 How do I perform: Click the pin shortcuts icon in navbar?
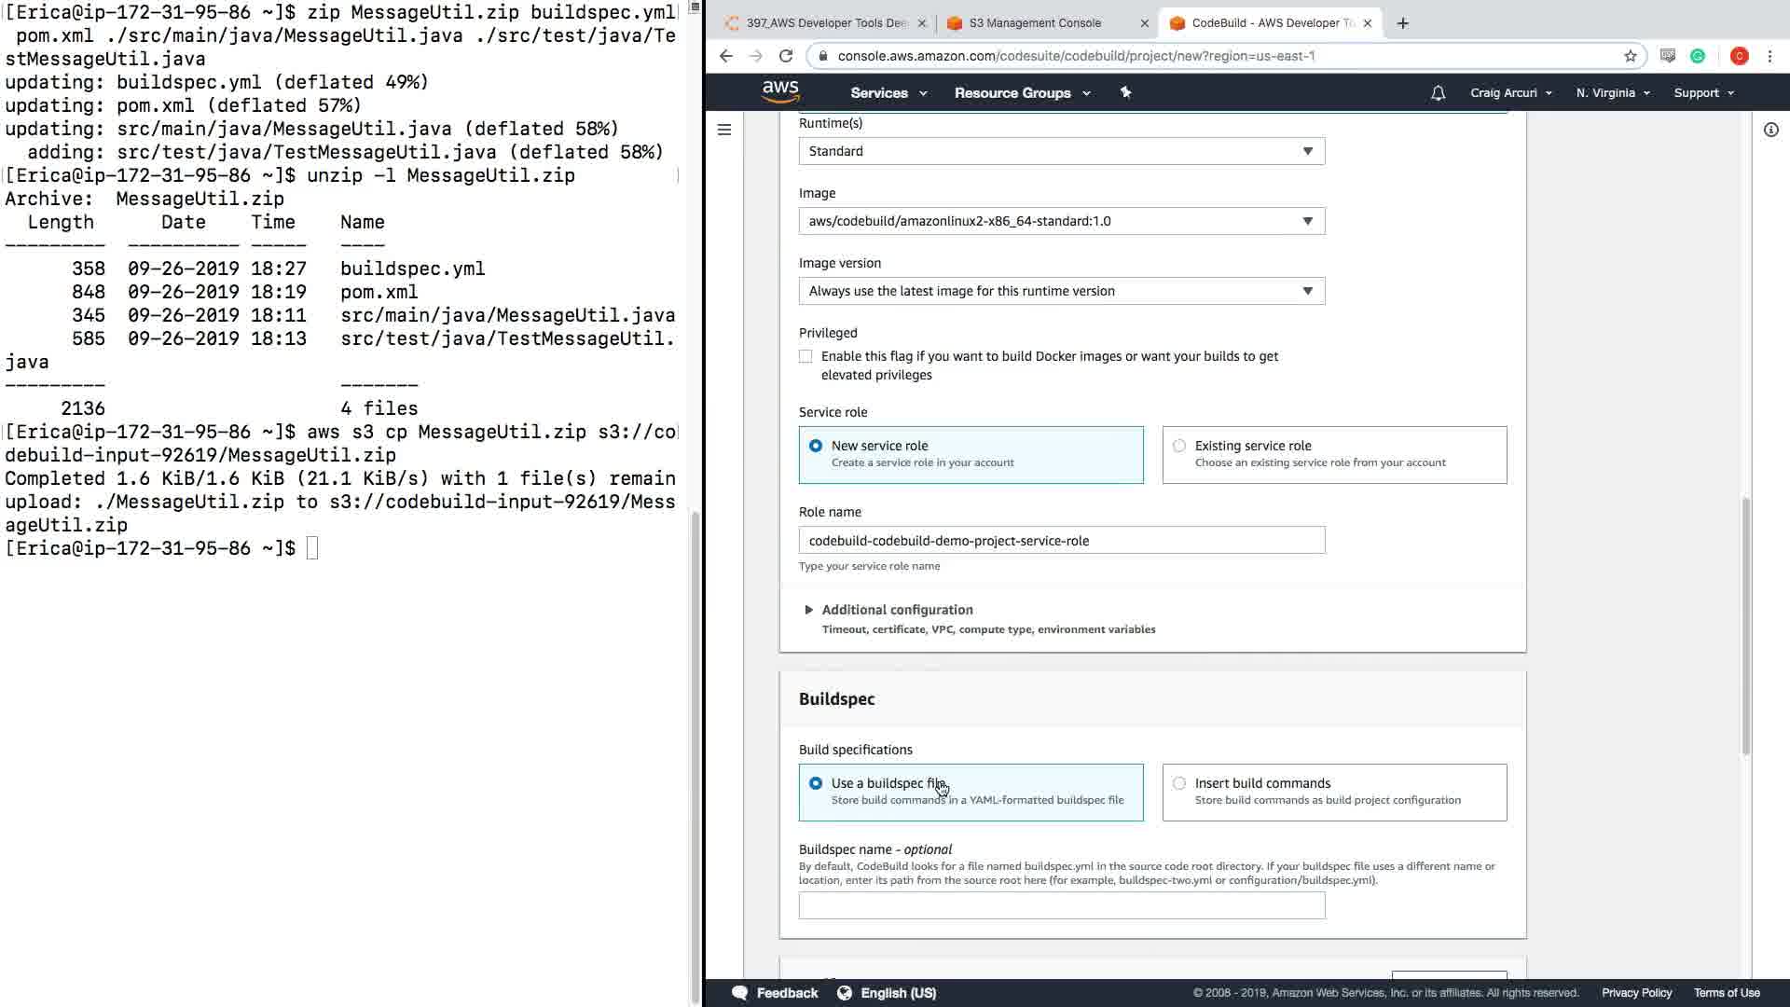1125,92
